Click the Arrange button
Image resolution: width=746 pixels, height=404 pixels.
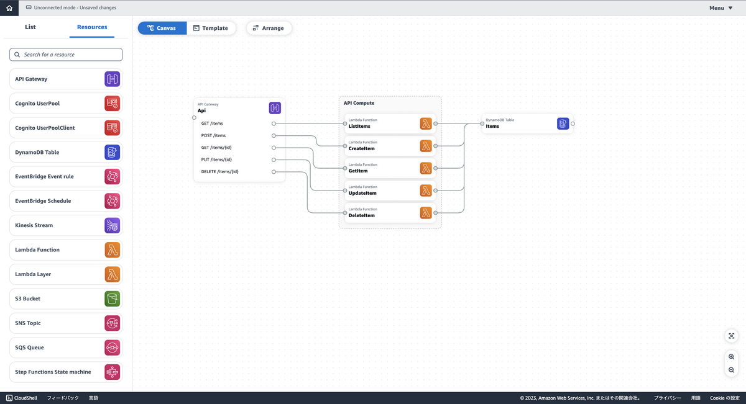coord(269,28)
